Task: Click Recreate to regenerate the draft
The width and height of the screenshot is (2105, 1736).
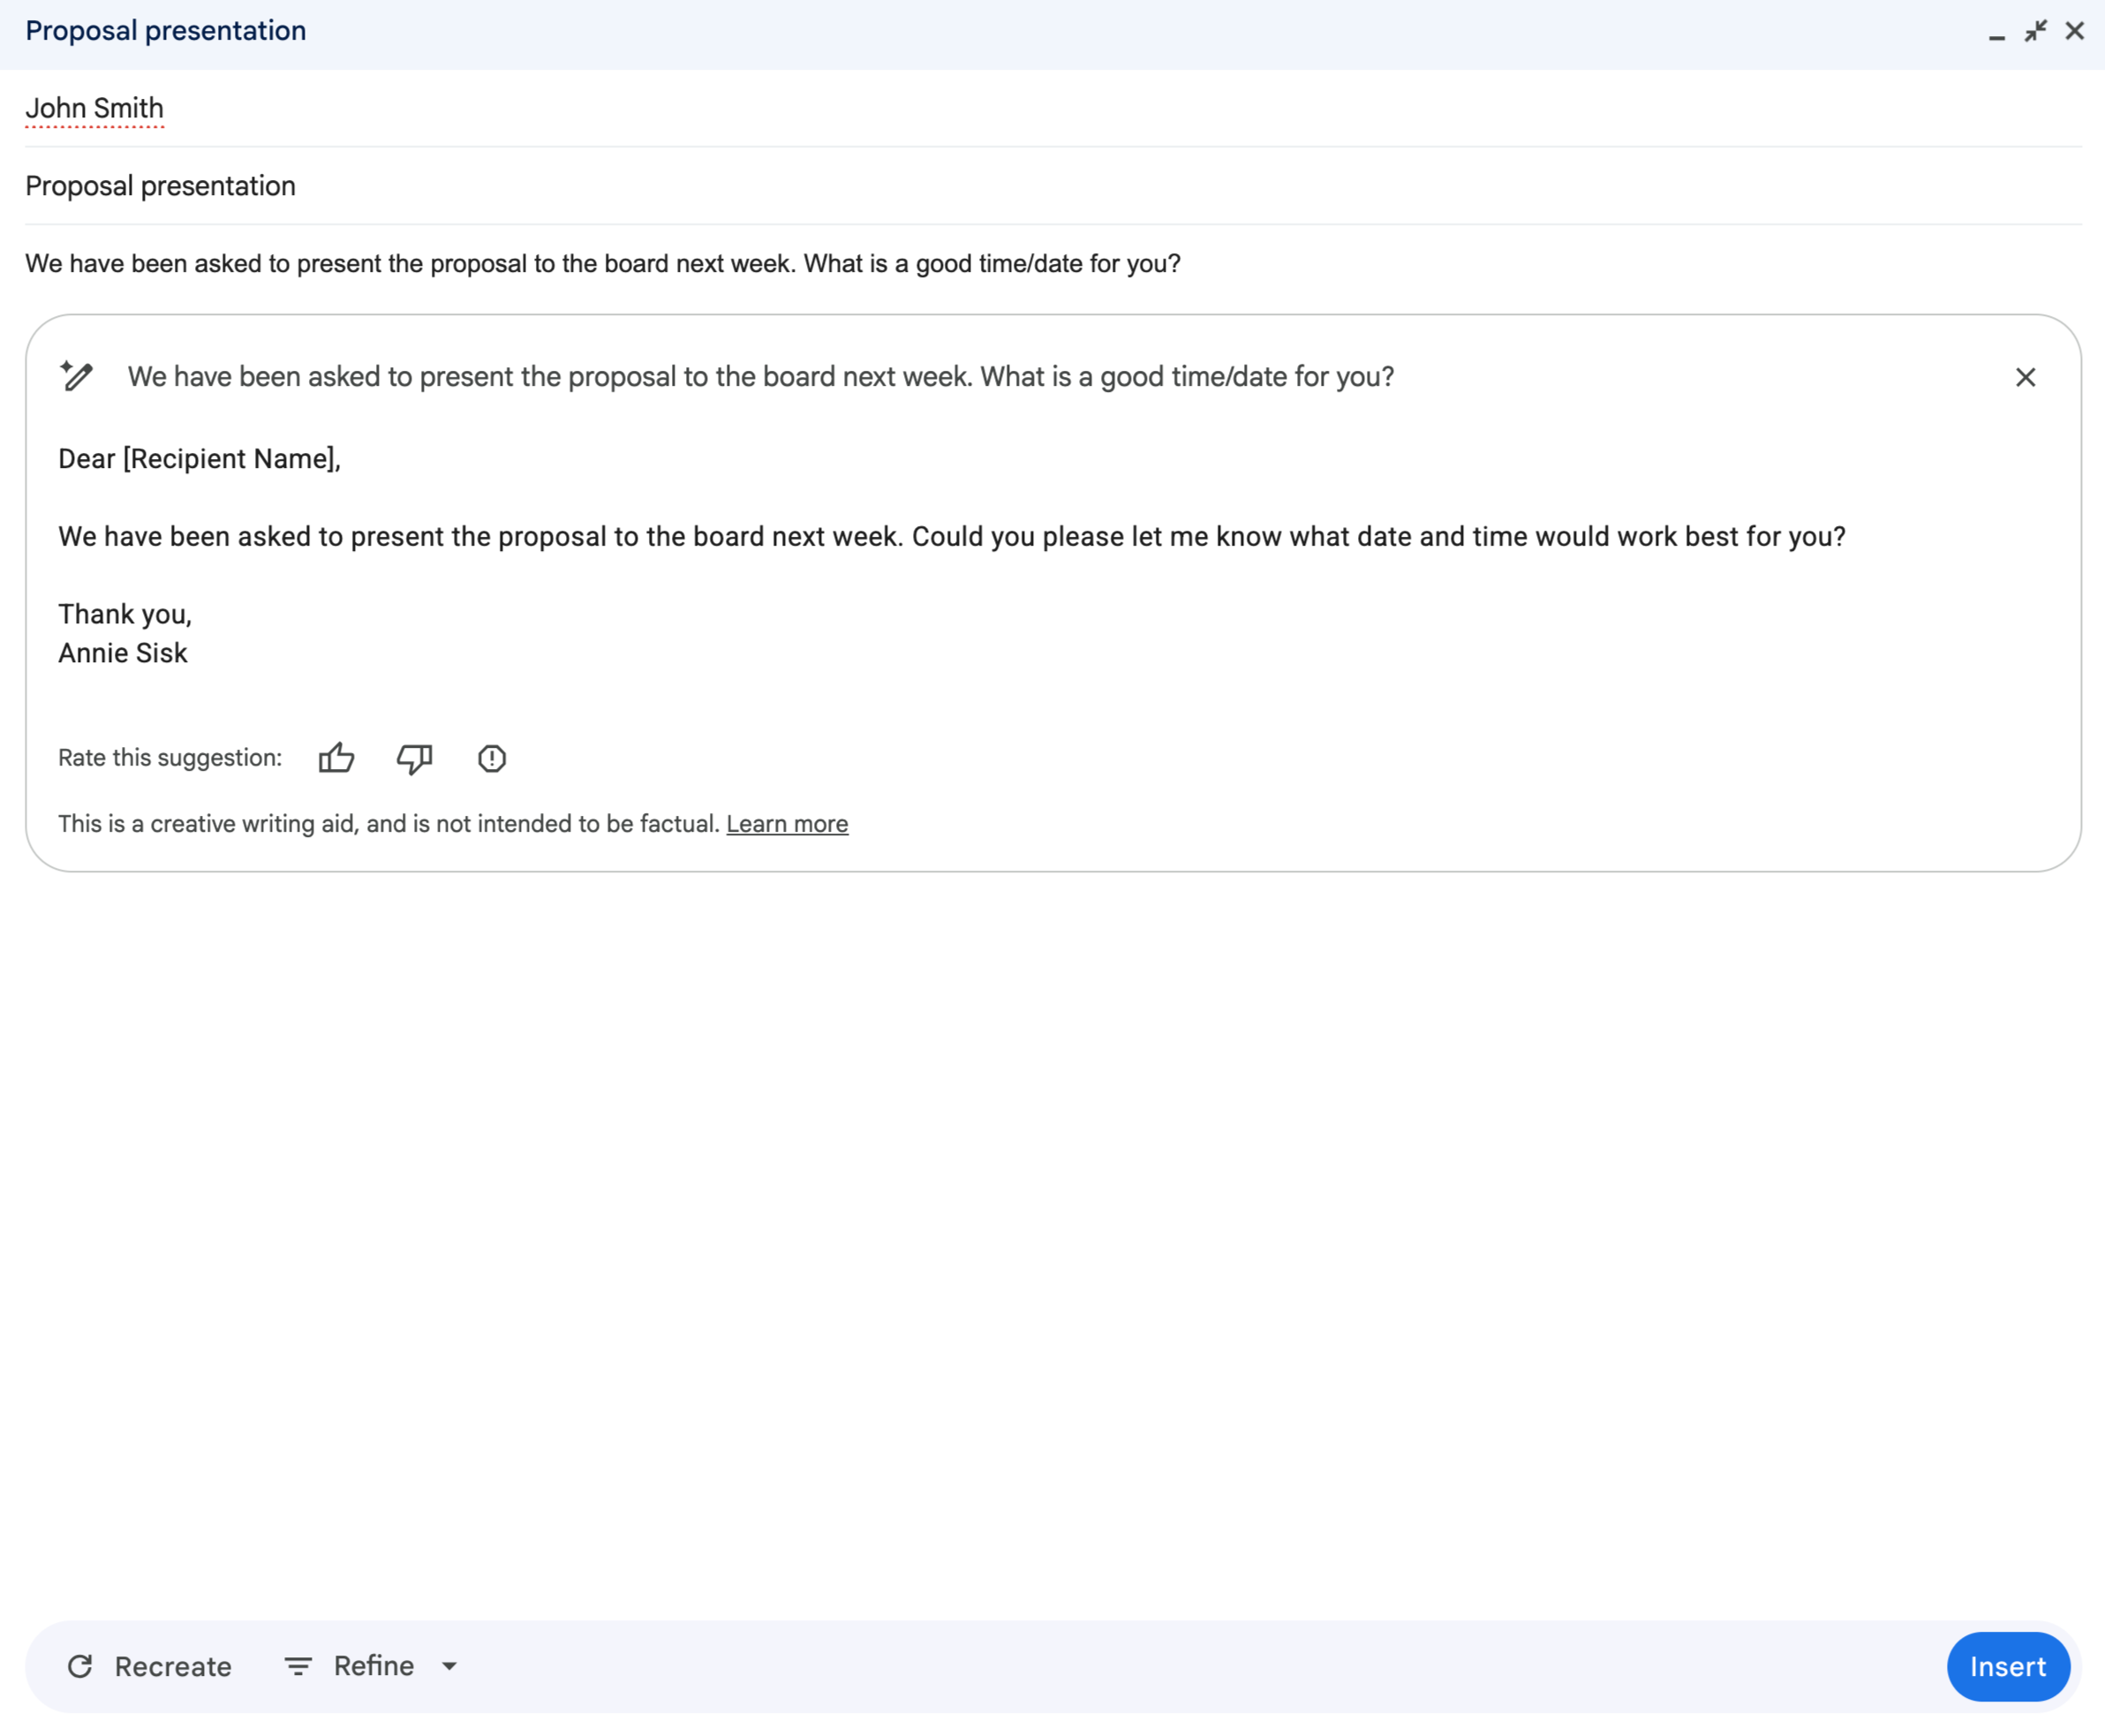Action: pos(172,1666)
